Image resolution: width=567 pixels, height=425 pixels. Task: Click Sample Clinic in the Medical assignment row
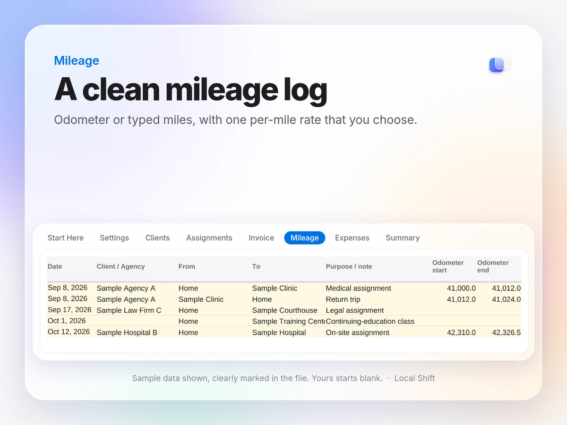(x=275, y=288)
